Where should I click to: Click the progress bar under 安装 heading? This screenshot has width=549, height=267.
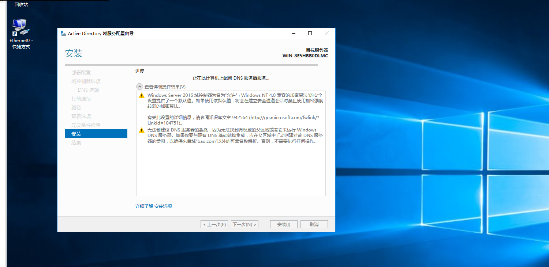pyautogui.click(x=191, y=65)
